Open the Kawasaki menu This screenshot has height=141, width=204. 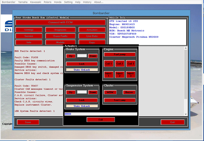click(x=36, y=2)
